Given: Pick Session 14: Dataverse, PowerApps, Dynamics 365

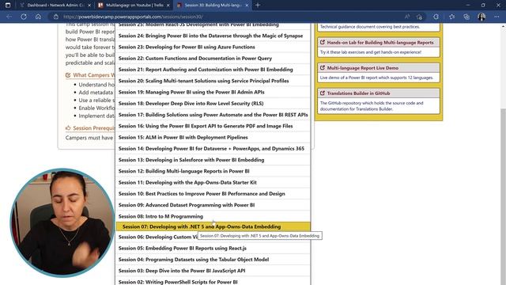Looking at the screenshot, I should pyautogui.click(x=213, y=149).
